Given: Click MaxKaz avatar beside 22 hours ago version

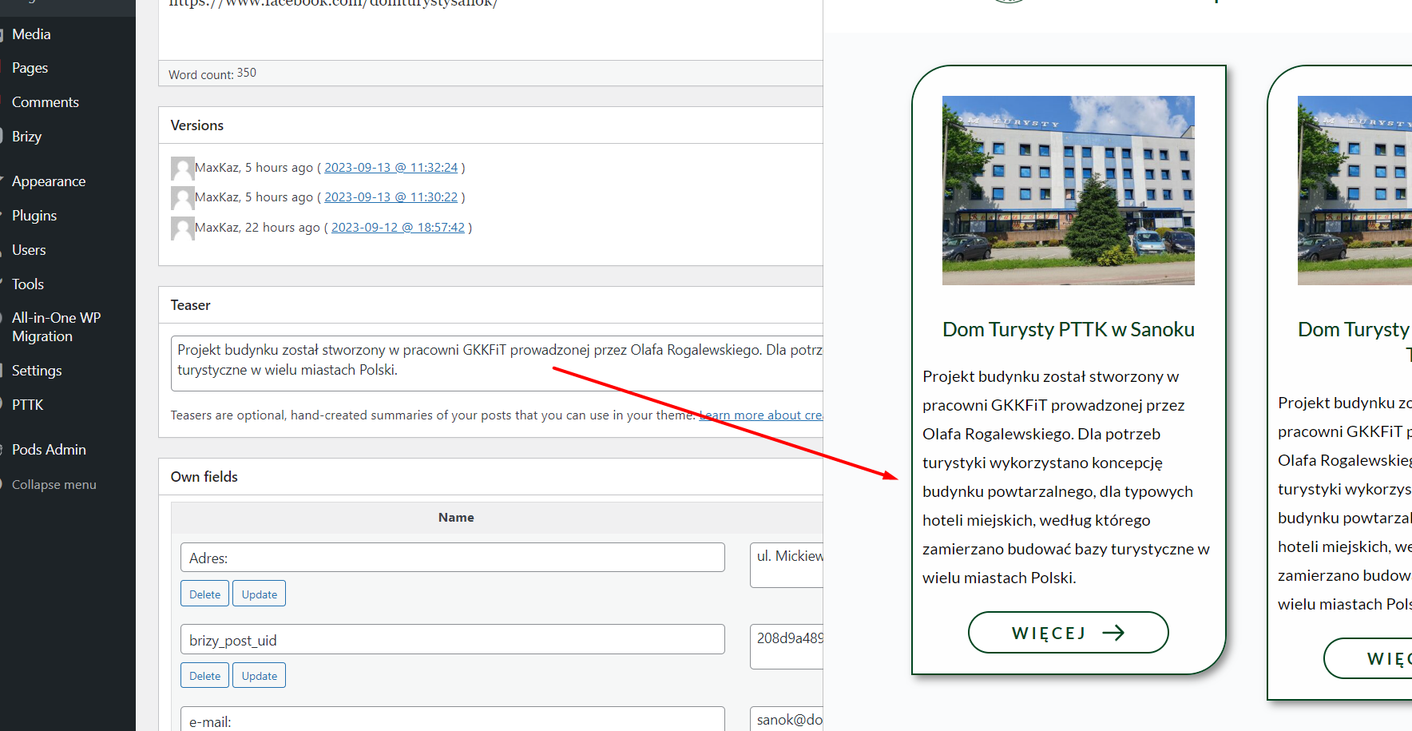Looking at the screenshot, I should [183, 228].
